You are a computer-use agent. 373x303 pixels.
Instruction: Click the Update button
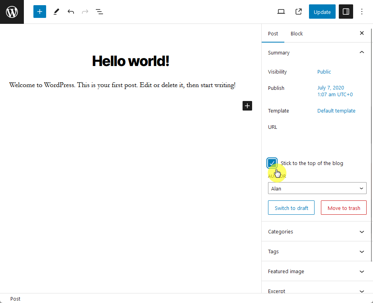point(322,12)
